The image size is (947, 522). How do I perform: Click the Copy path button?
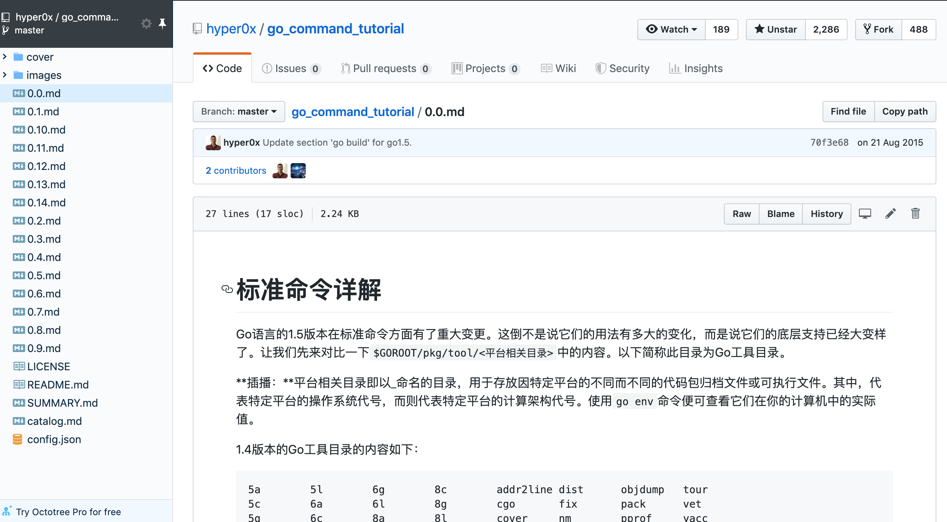(x=905, y=111)
